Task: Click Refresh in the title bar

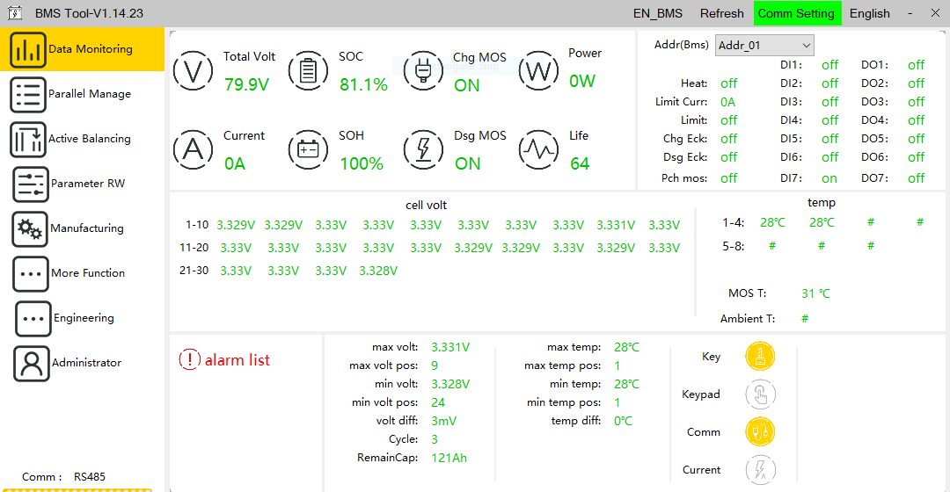Action: click(x=721, y=13)
